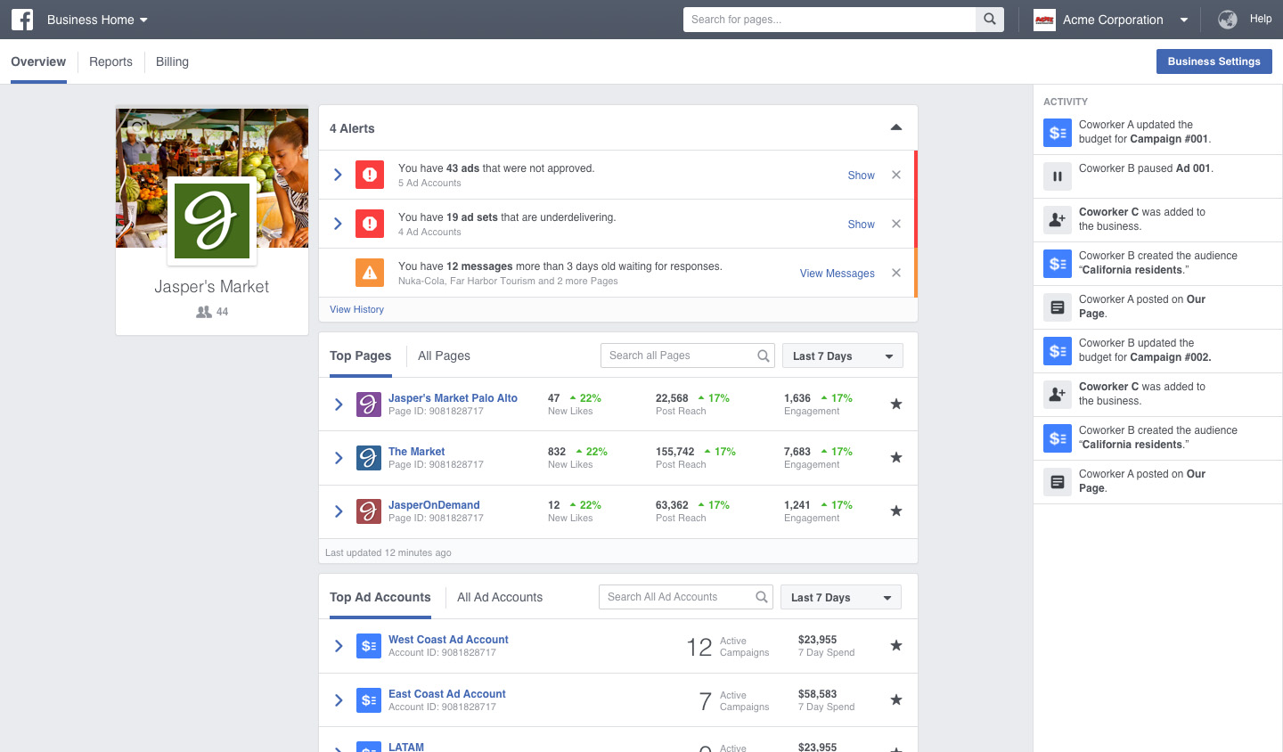Screen dimensions: 1283x752
Task: Collapse the 4 Alerts panel
Action: (896, 127)
